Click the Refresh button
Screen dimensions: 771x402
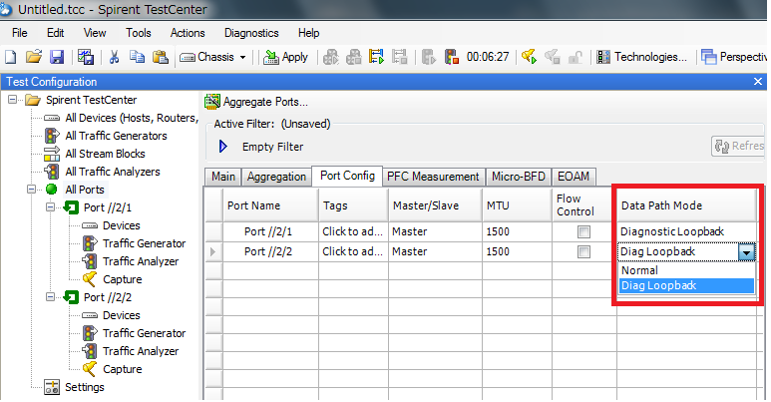(x=739, y=147)
